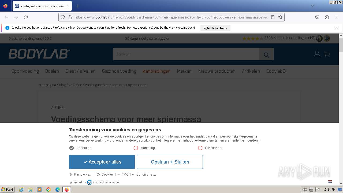Image resolution: width=343 pixels, height=193 pixels.
Task: Click the Refresh Firefox button
Action: (215, 28)
